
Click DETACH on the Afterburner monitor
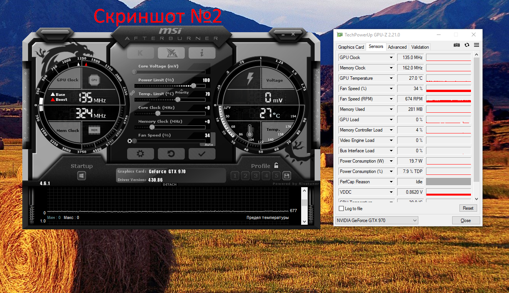tap(170, 184)
